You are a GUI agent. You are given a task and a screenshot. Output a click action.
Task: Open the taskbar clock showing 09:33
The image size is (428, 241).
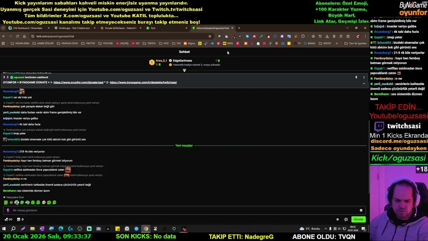(353, 229)
